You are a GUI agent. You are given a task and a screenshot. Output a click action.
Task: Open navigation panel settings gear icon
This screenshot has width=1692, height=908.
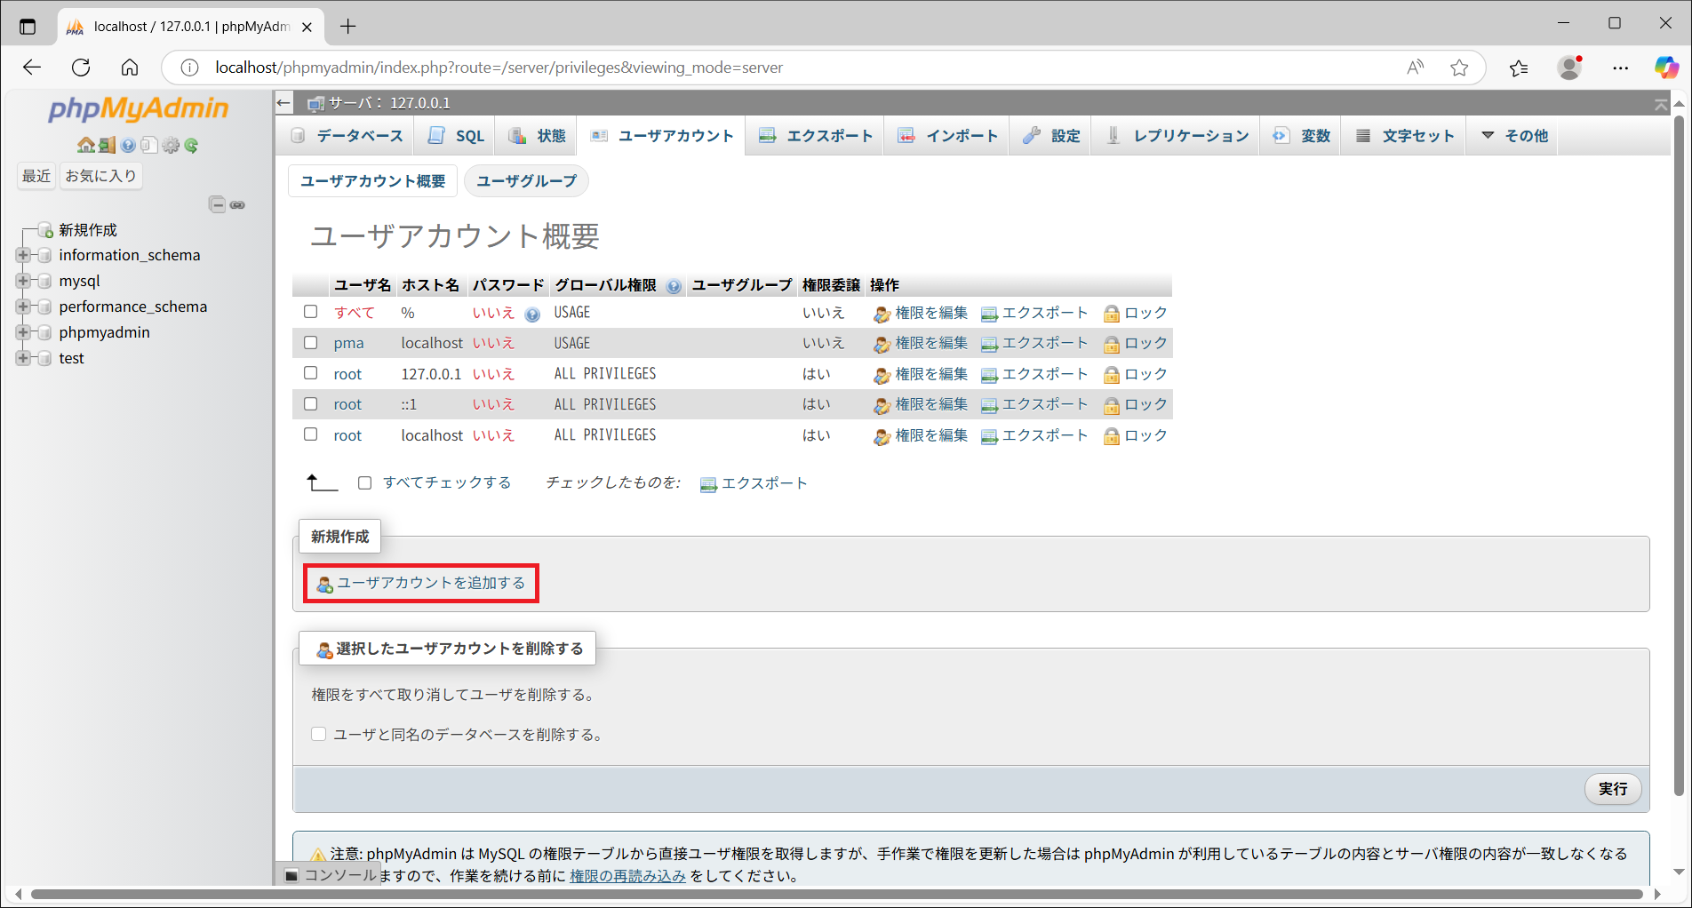pyautogui.click(x=171, y=145)
